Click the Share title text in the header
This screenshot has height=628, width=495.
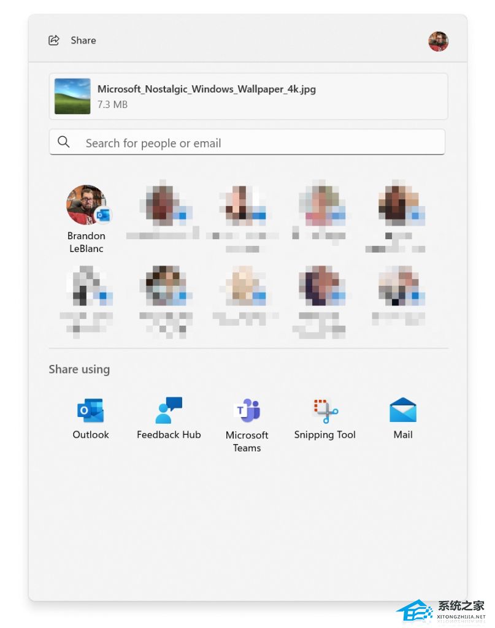point(83,40)
